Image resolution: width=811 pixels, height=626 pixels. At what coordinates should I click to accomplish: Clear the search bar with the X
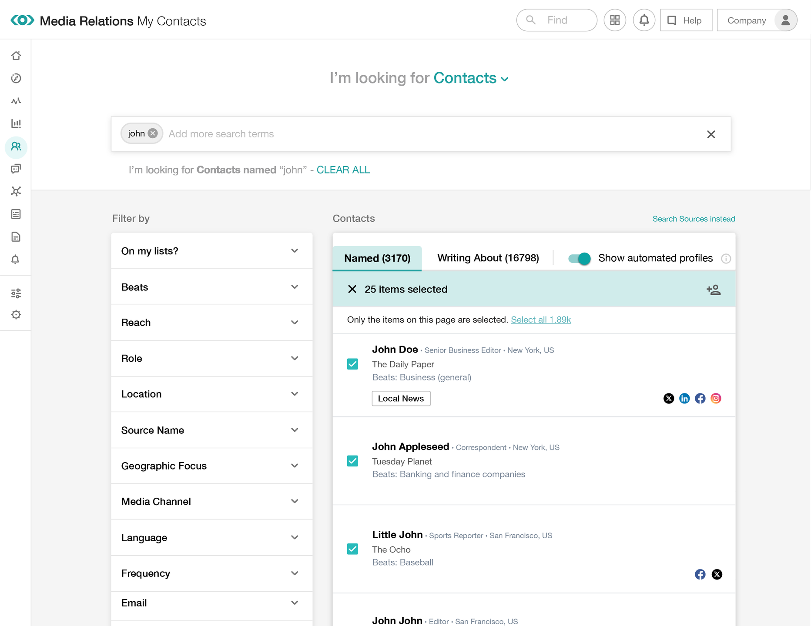(711, 134)
